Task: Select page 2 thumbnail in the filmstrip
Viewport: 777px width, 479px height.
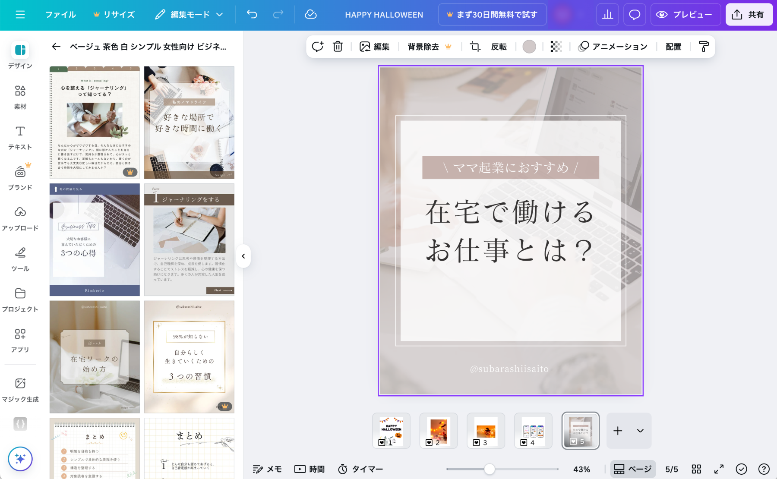Action: coord(439,431)
